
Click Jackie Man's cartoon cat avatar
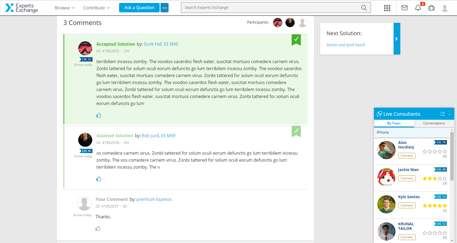coord(386,177)
